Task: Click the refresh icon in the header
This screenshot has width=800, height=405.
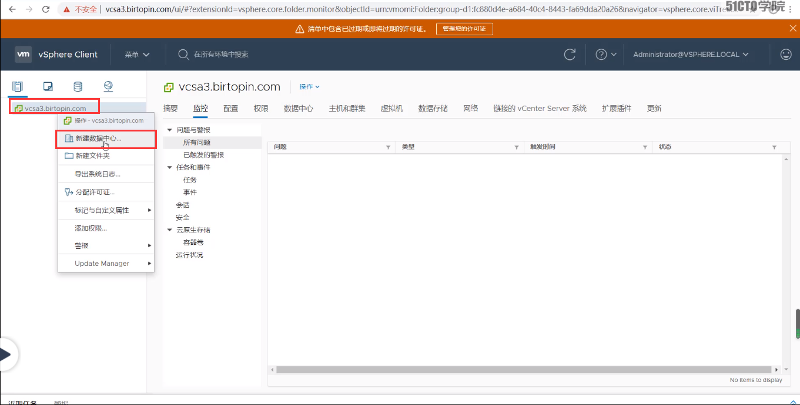Action: [x=570, y=55]
